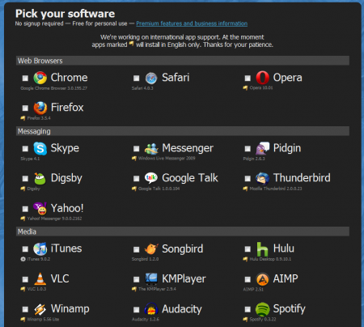The image size is (364, 327).
Task: Click the Google Talk bubble icon
Action: 151,178
